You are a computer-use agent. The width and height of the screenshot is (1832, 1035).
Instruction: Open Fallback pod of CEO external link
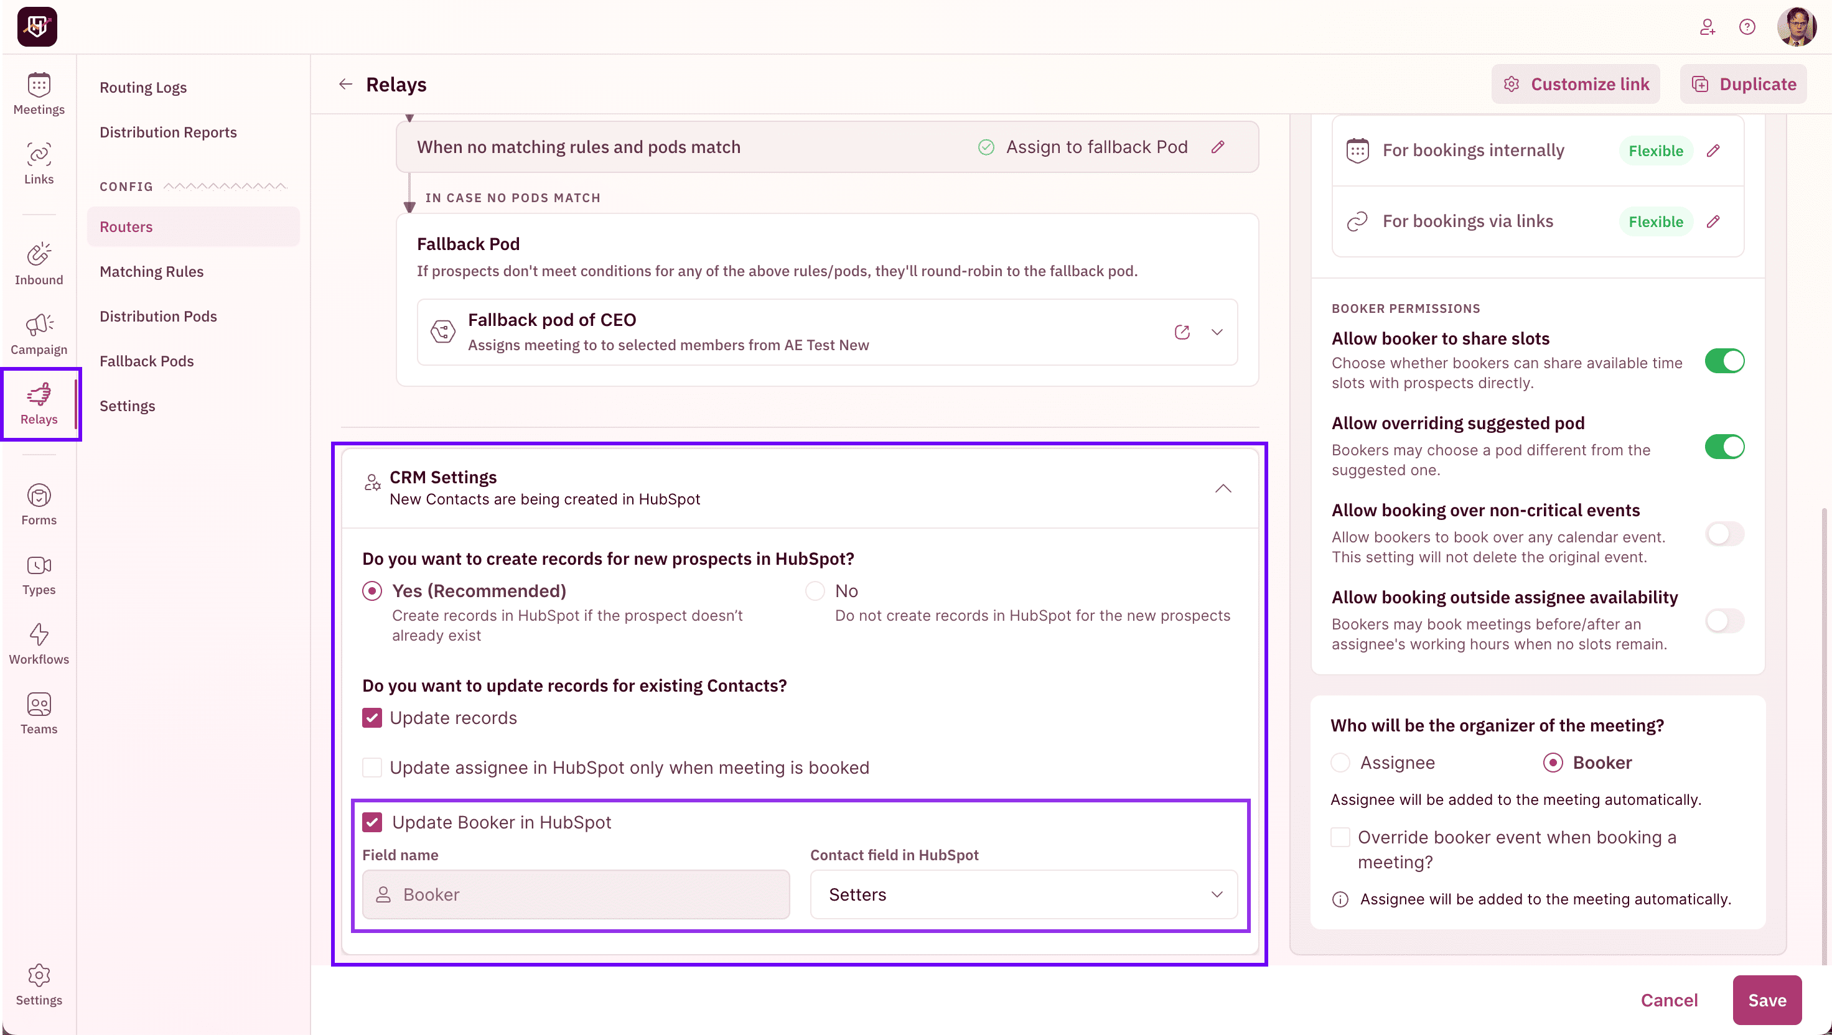pos(1181,332)
